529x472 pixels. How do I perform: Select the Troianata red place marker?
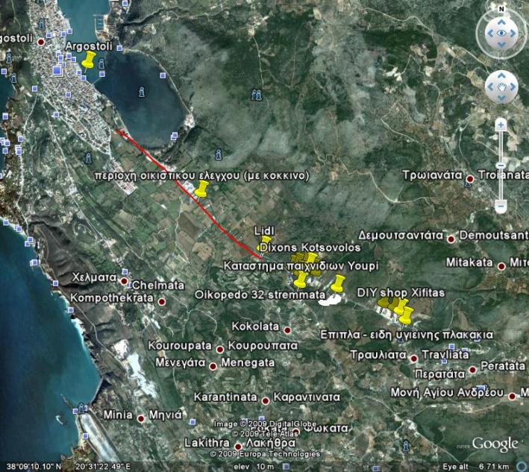pyautogui.click(x=470, y=179)
